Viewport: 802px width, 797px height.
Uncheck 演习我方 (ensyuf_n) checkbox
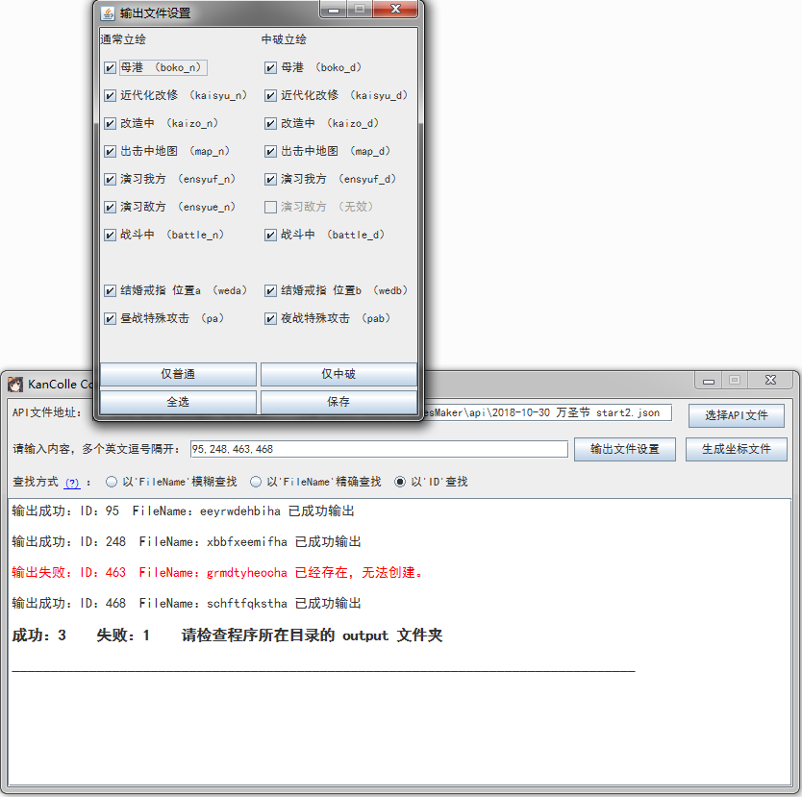click(x=110, y=180)
